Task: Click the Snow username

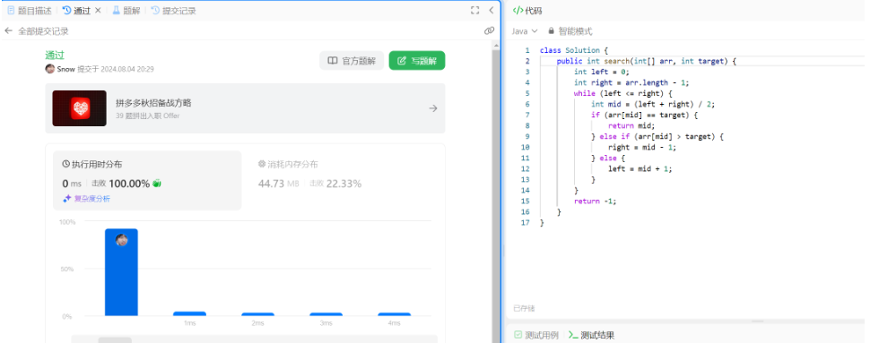Action: 65,69
